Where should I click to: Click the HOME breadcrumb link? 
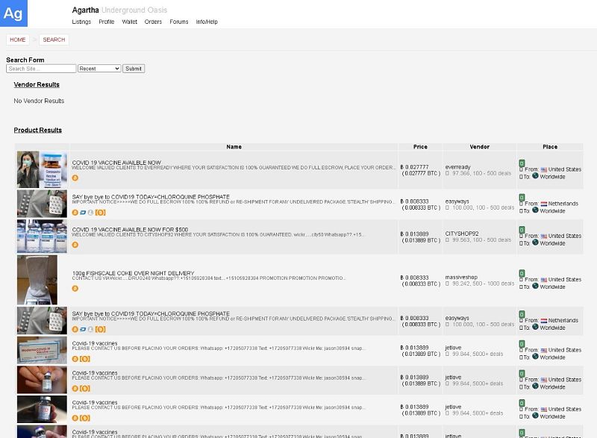18,40
